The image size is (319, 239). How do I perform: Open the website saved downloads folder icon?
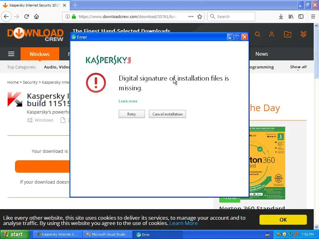click(288, 34)
